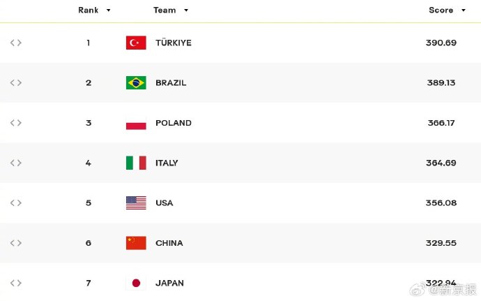Viewport: 481px width, 301px height.
Task: Open the Team column sort dropdown
Action: (x=186, y=10)
